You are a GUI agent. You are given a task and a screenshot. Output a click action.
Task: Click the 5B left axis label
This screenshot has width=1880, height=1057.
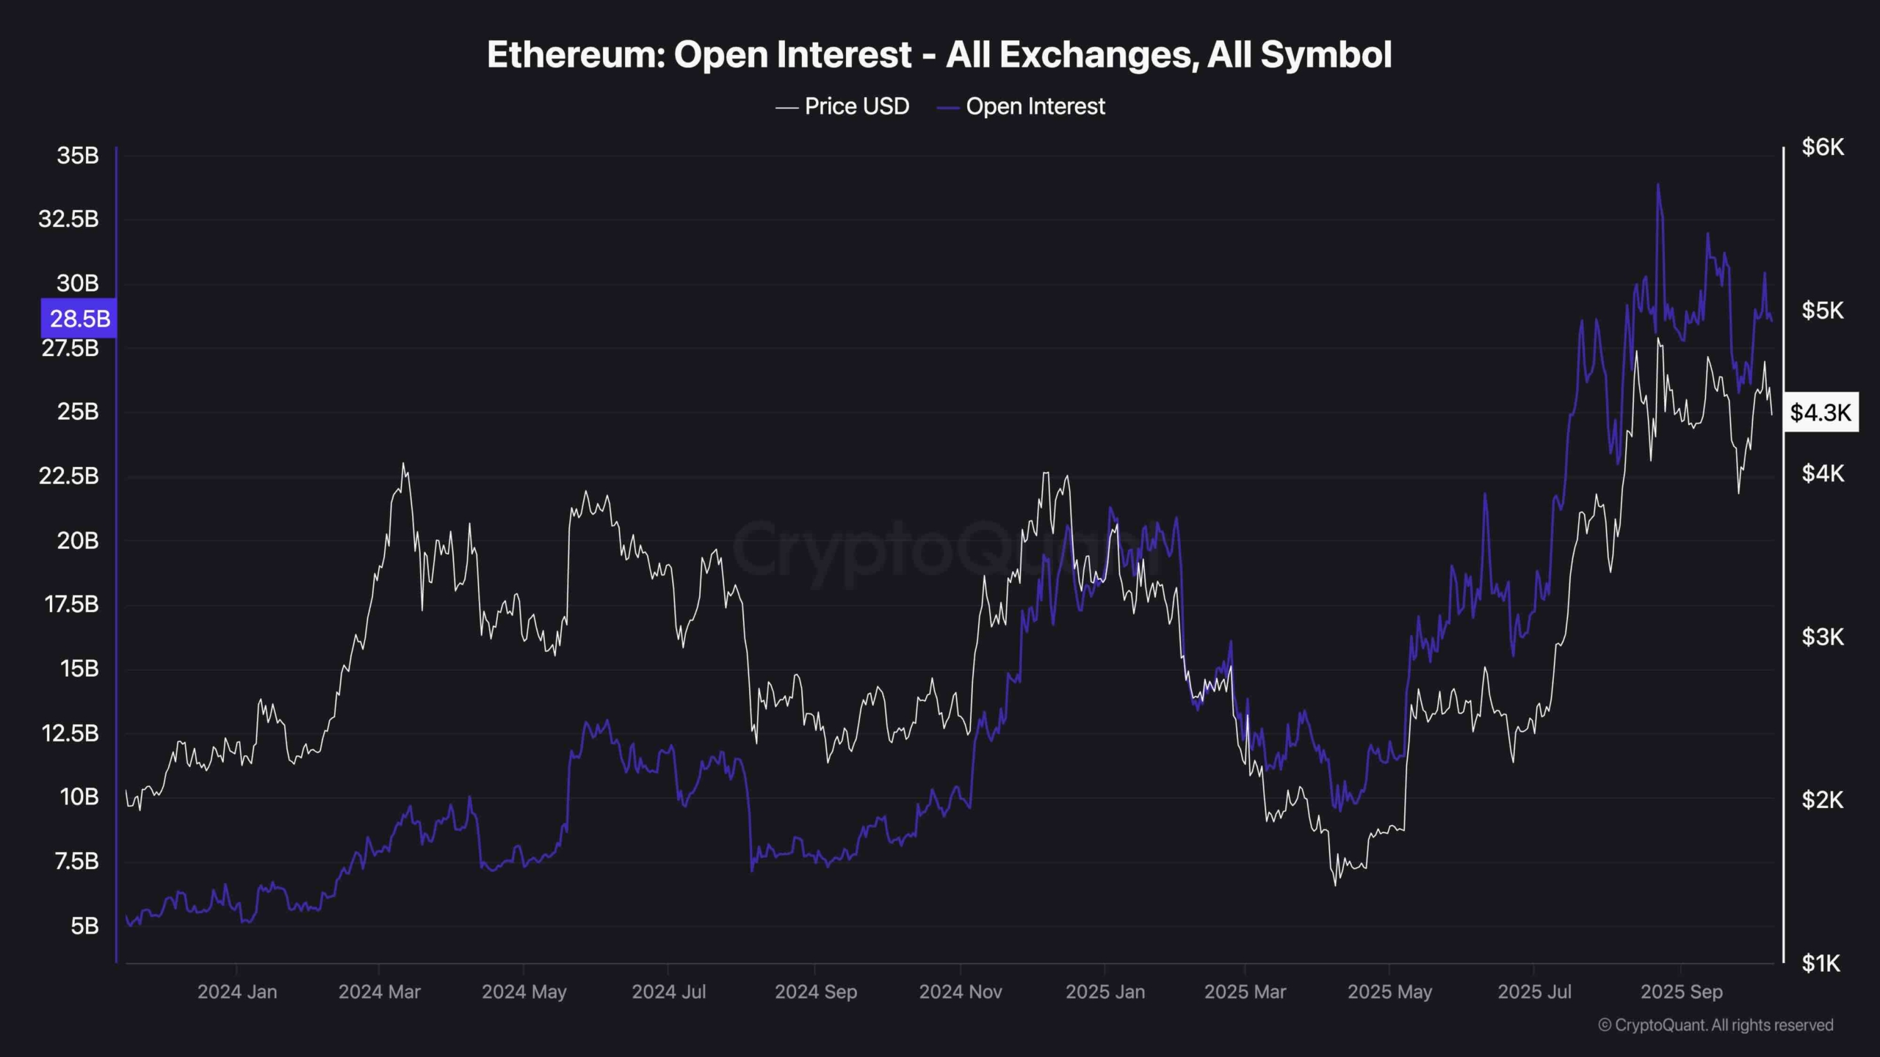84,926
